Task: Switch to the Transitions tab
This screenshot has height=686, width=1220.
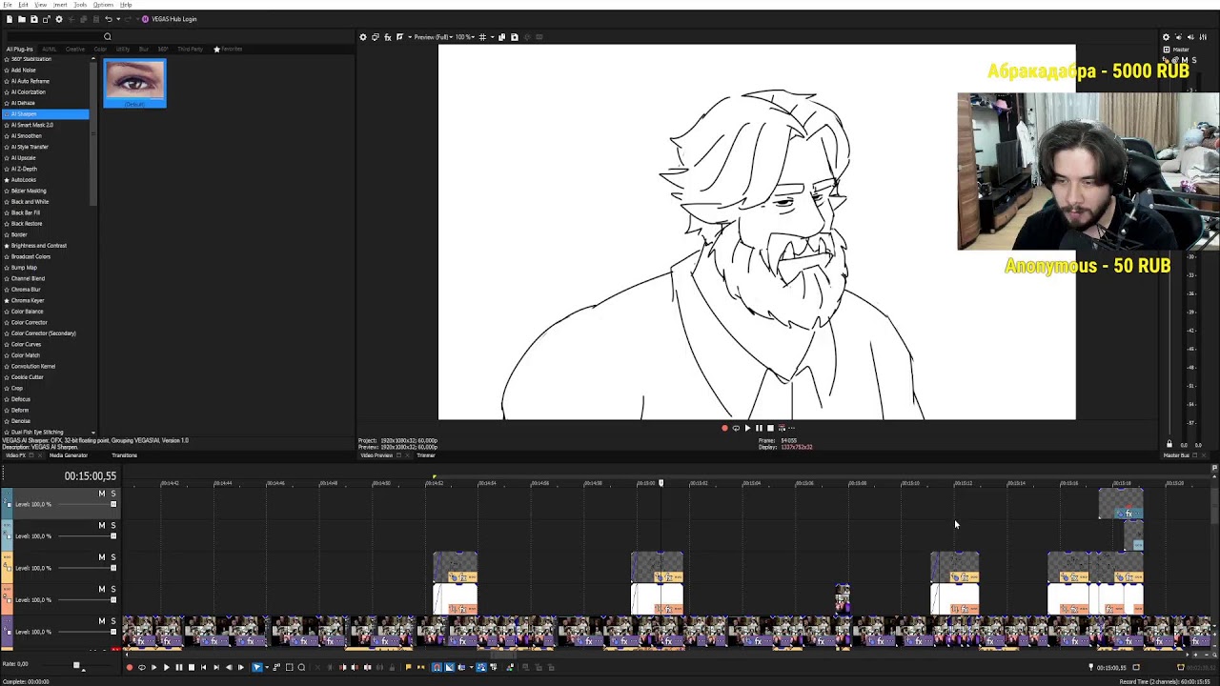Action: click(125, 455)
